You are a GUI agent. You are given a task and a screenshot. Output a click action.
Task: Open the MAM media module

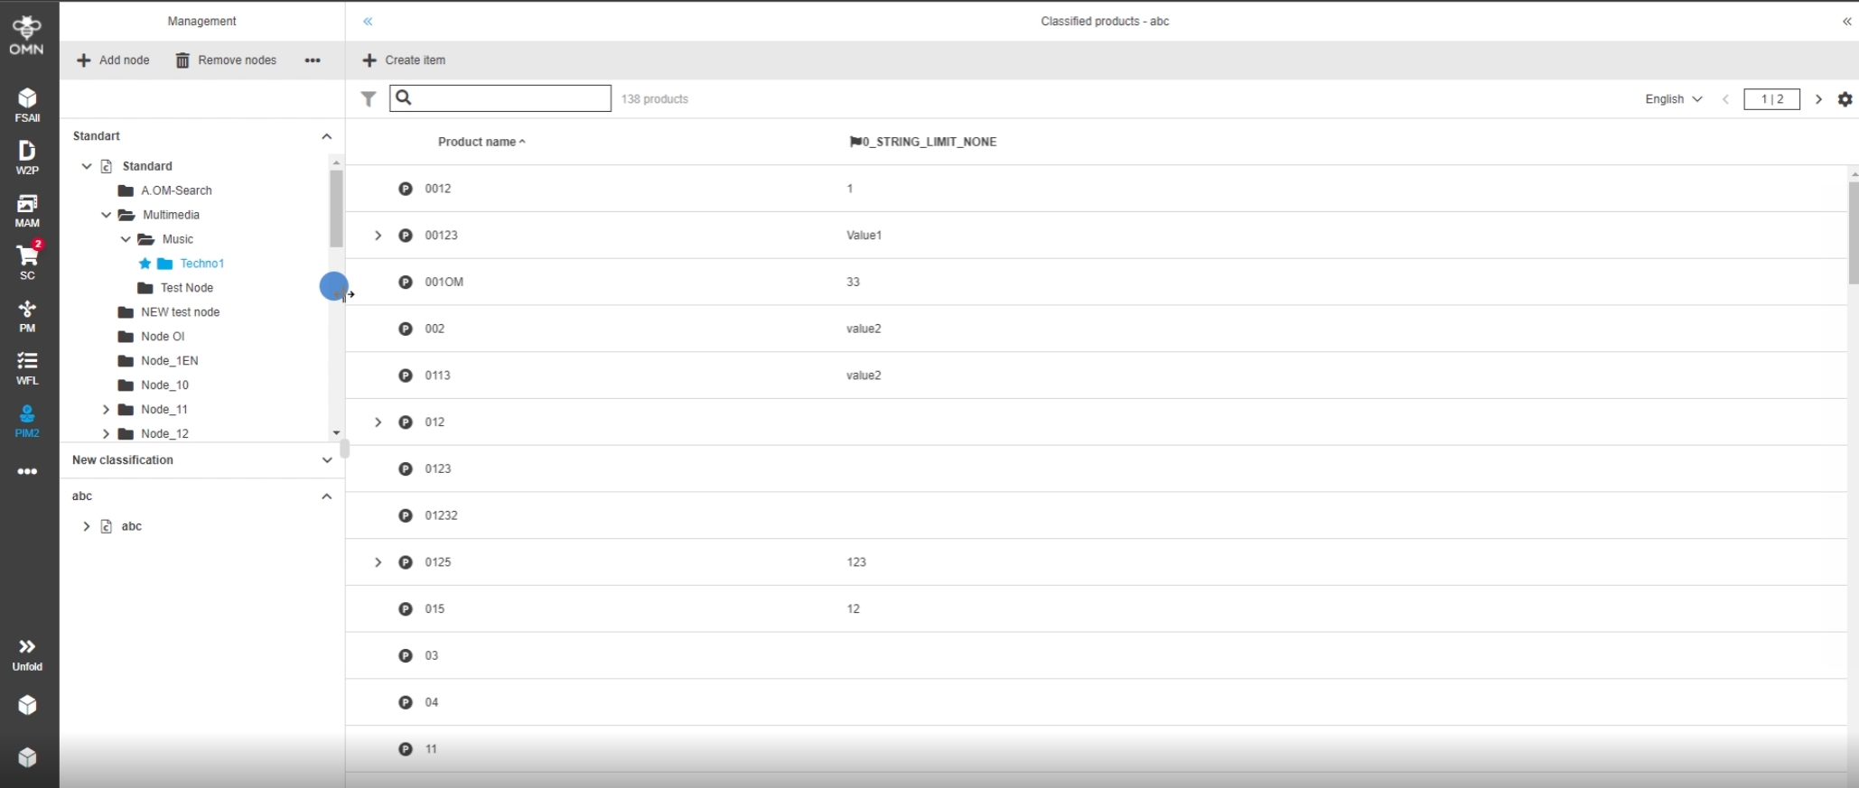click(27, 210)
